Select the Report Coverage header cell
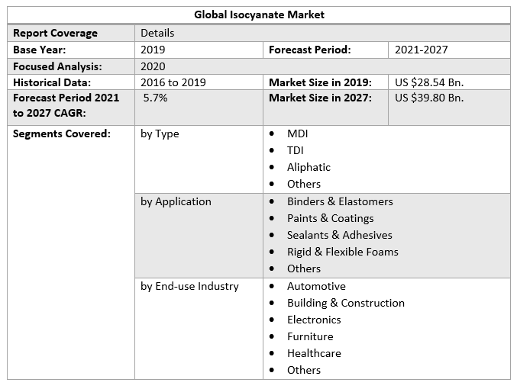This screenshot has width=517, height=389. click(x=56, y=33)
